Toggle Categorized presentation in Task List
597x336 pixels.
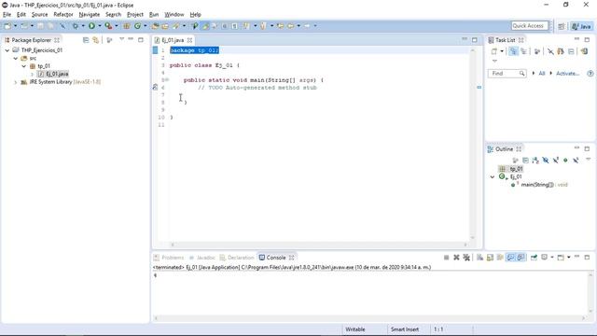coord(513,51)
